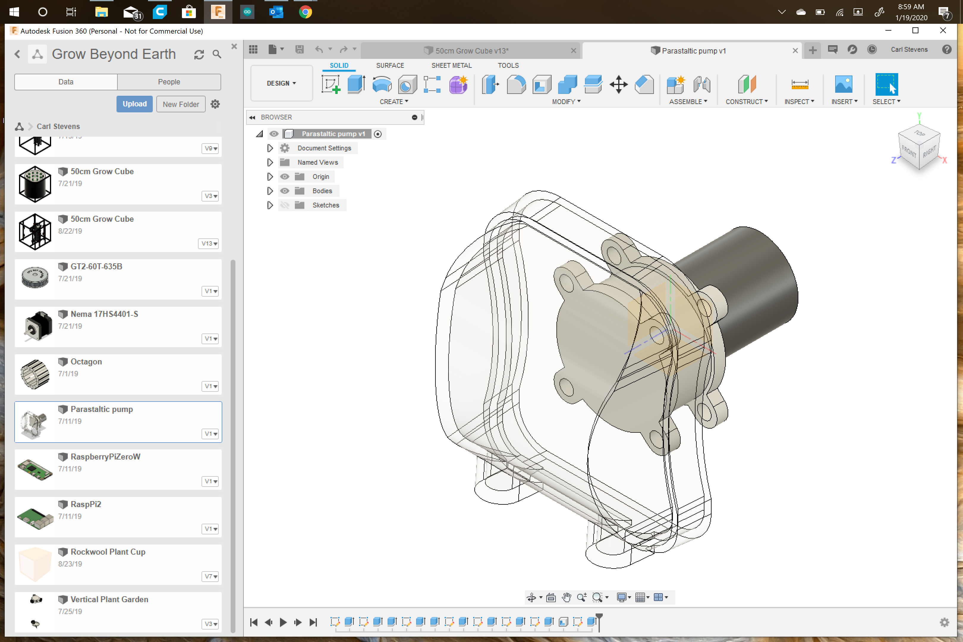Click the Upload button
The width and height of the screenshot is (963, 642).
coord(134,104)
